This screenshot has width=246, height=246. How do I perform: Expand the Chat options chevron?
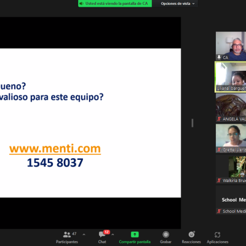[x=113, y=234]
